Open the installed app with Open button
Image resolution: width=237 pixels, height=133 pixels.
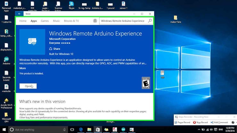tap(28, 86)
